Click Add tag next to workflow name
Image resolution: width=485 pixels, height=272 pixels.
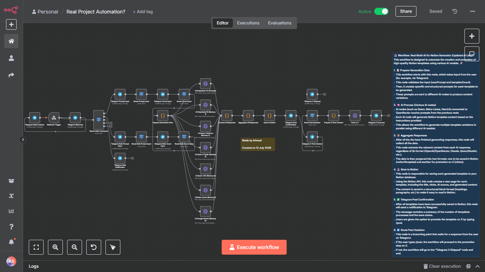[143, 12]
